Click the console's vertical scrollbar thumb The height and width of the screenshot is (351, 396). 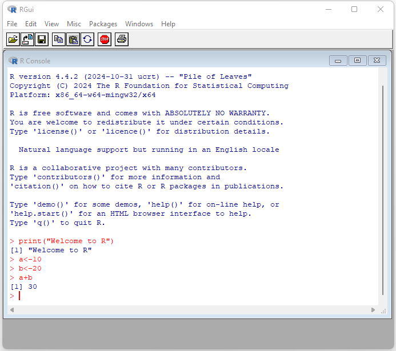coord(383,188)
